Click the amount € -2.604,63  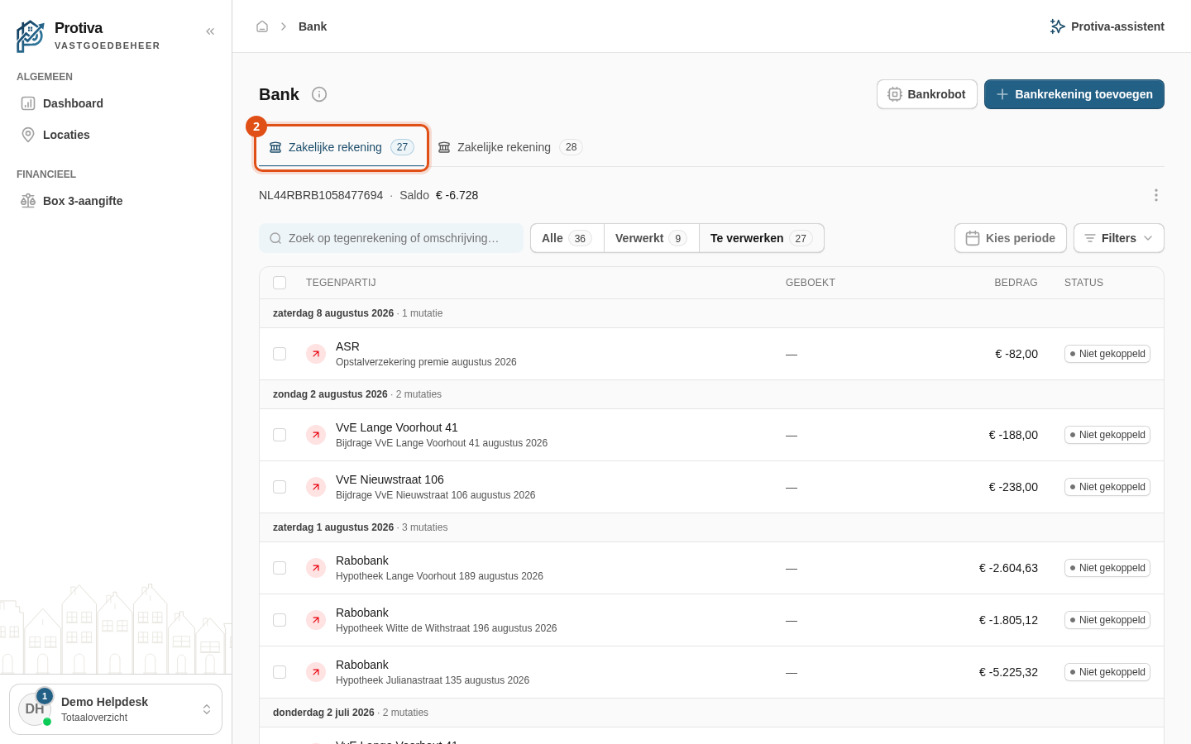1008,568
